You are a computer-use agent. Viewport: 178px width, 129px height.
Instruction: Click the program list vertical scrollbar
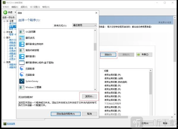point(95,59)
